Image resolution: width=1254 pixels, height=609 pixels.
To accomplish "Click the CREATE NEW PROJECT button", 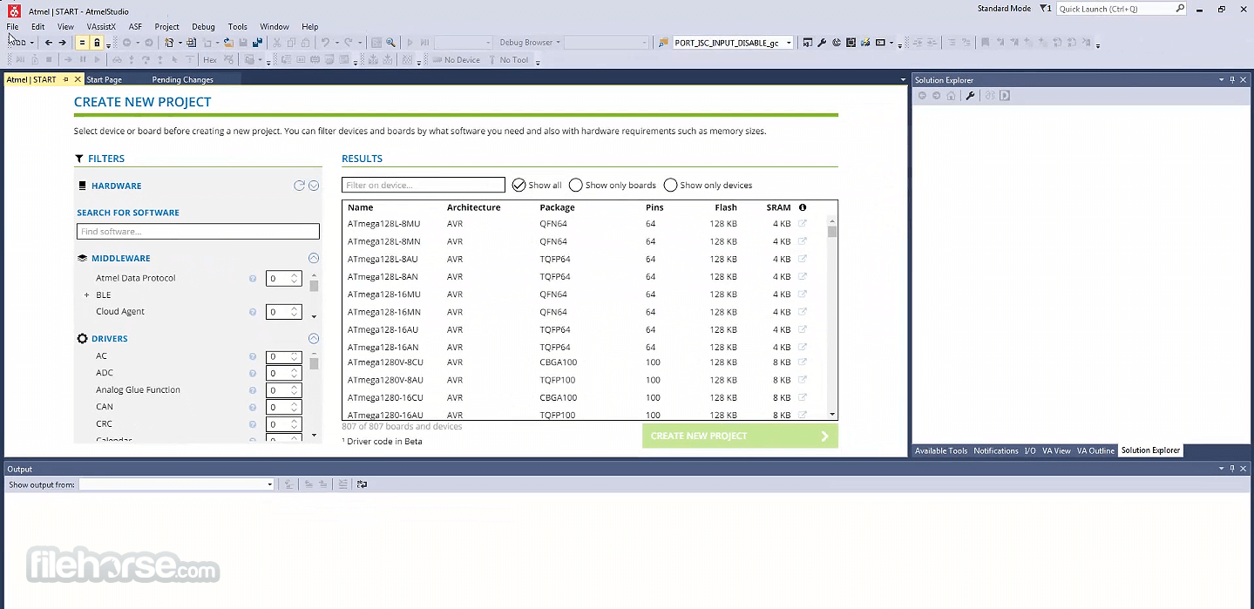I will (x=740, y=436).
